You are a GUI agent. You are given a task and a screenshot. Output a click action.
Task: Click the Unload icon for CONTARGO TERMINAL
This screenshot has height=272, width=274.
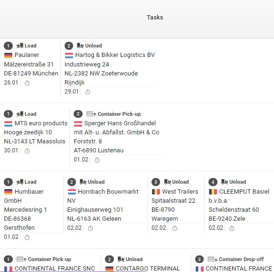pos(121,259)
